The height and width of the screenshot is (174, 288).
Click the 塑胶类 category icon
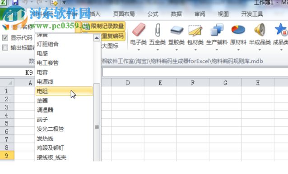[x=177, y=30]
